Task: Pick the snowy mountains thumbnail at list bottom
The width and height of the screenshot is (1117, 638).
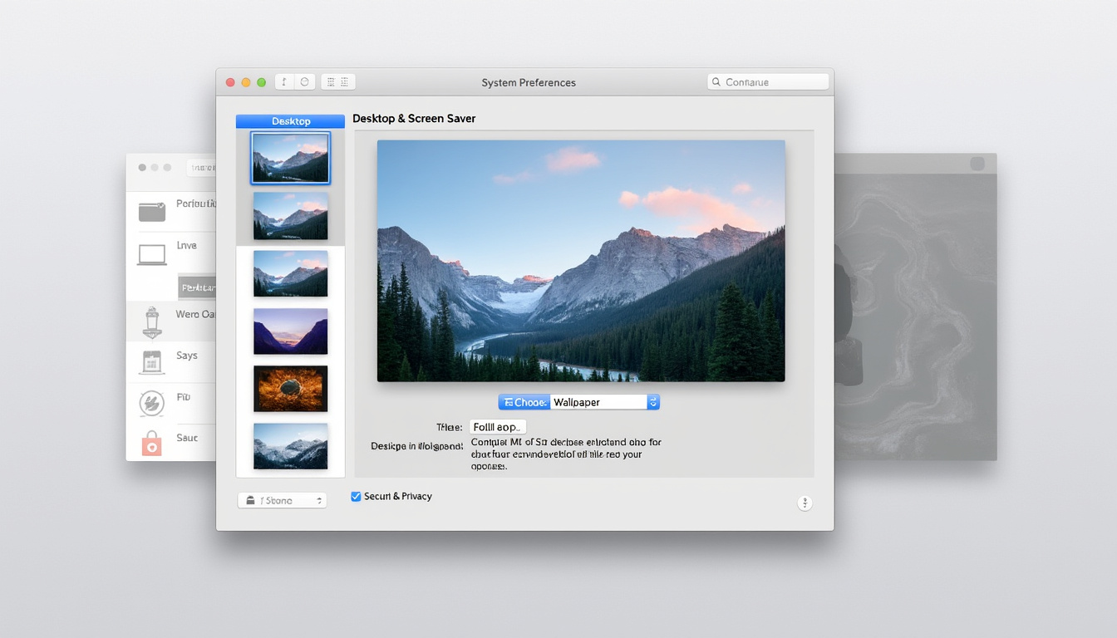Action: 290,446
